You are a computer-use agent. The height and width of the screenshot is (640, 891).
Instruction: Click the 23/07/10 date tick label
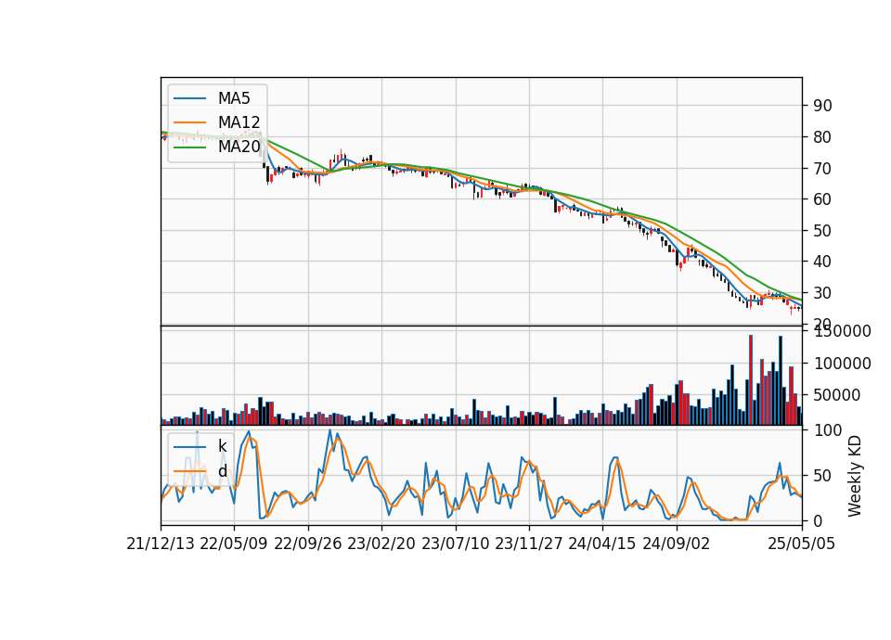pos(455,544)
